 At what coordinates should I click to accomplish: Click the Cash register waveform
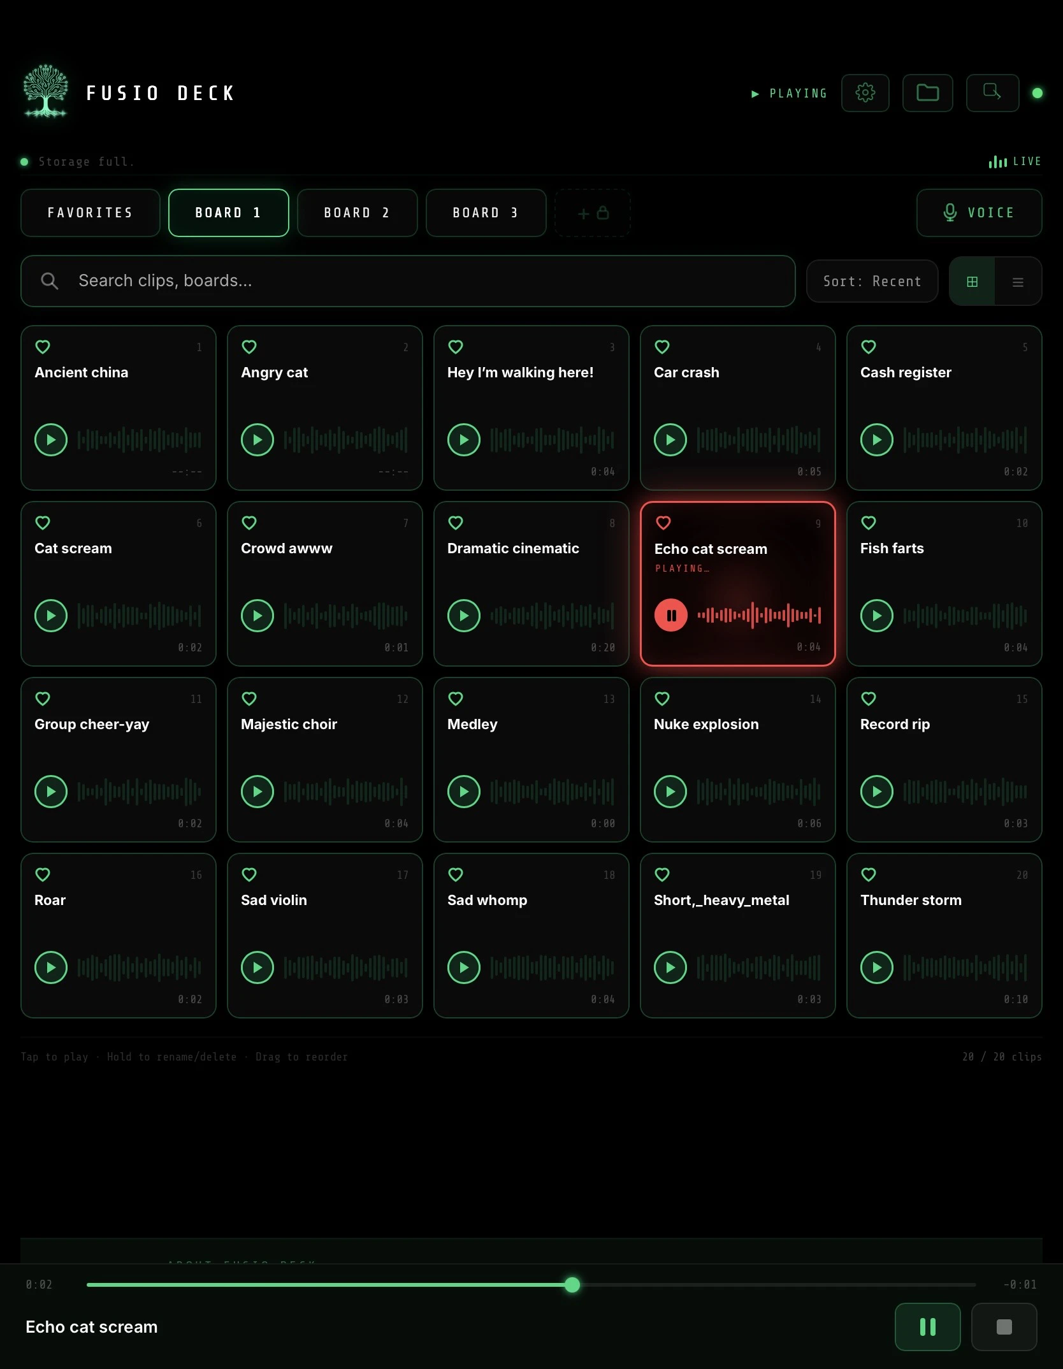tap(965, 440)
